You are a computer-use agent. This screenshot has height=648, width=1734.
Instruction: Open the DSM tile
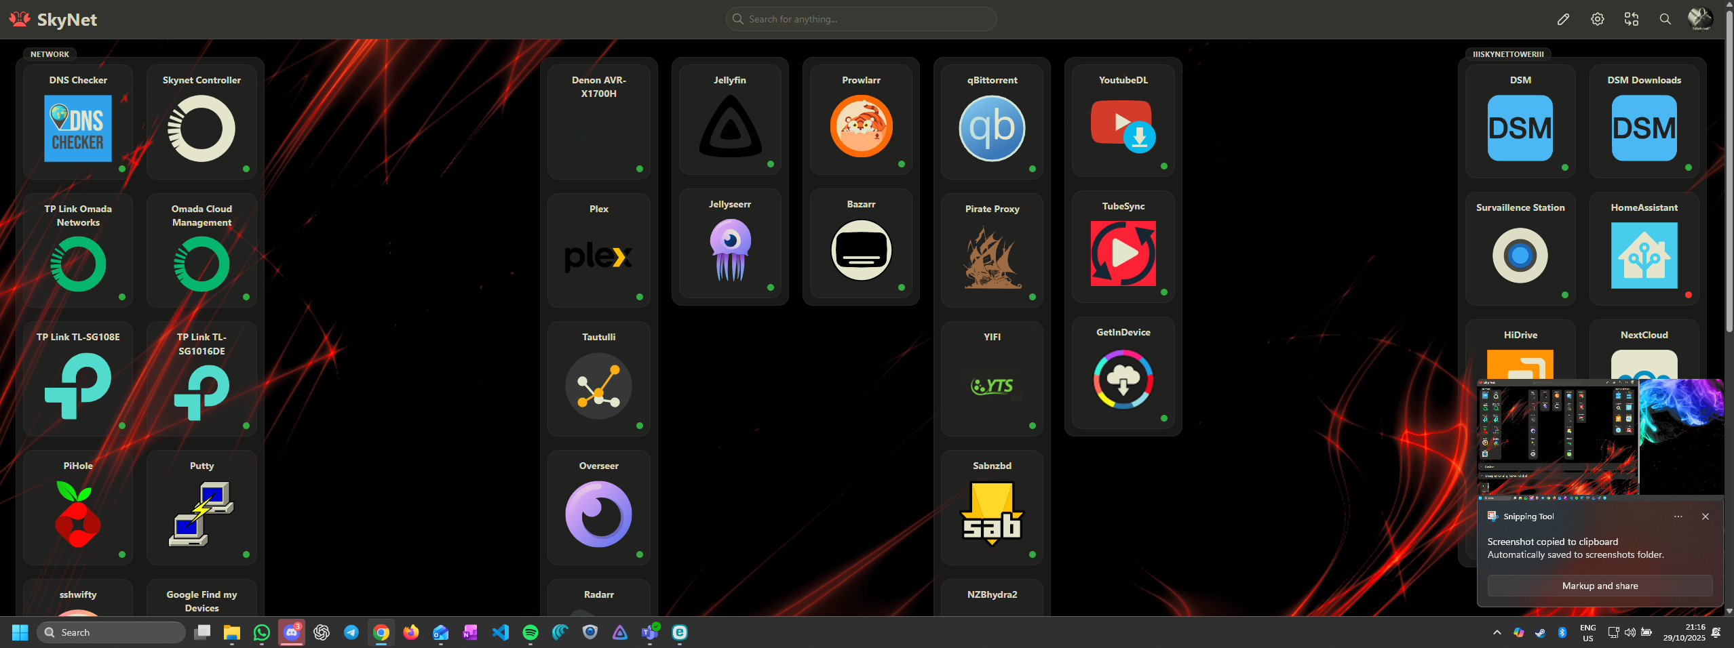point(1520,121)
